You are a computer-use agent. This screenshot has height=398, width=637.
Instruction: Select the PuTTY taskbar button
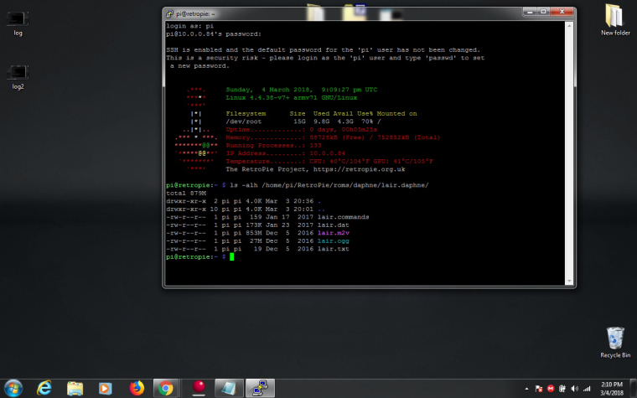260,388
